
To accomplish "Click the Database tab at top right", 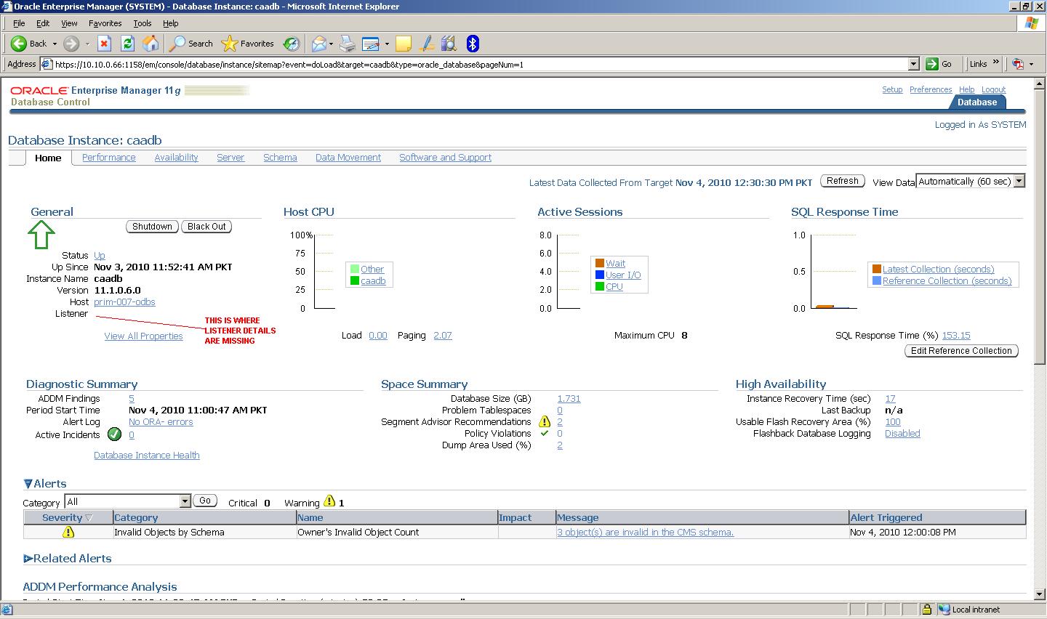I will 977,102.
